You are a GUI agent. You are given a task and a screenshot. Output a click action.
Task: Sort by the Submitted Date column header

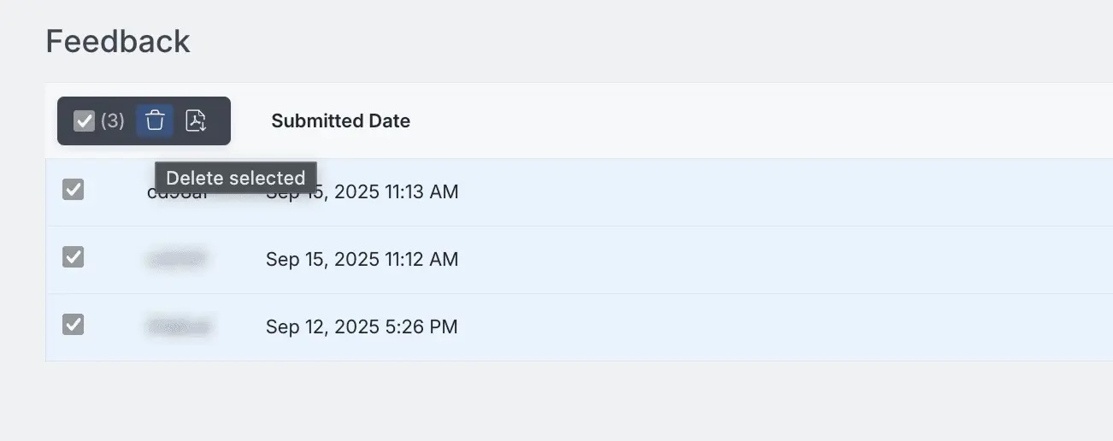click(340, 121)
